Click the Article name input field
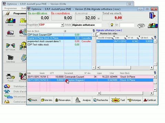 [87, 25]
